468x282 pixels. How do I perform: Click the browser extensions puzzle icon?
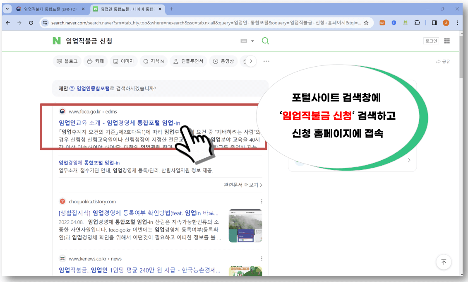click(418, 23)
